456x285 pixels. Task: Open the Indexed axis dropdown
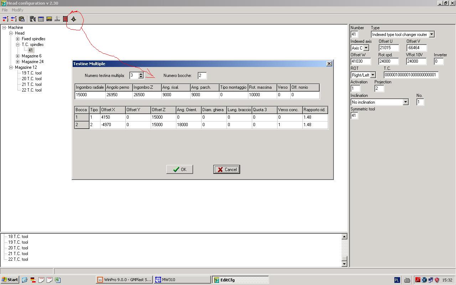(x=366, y=48)
